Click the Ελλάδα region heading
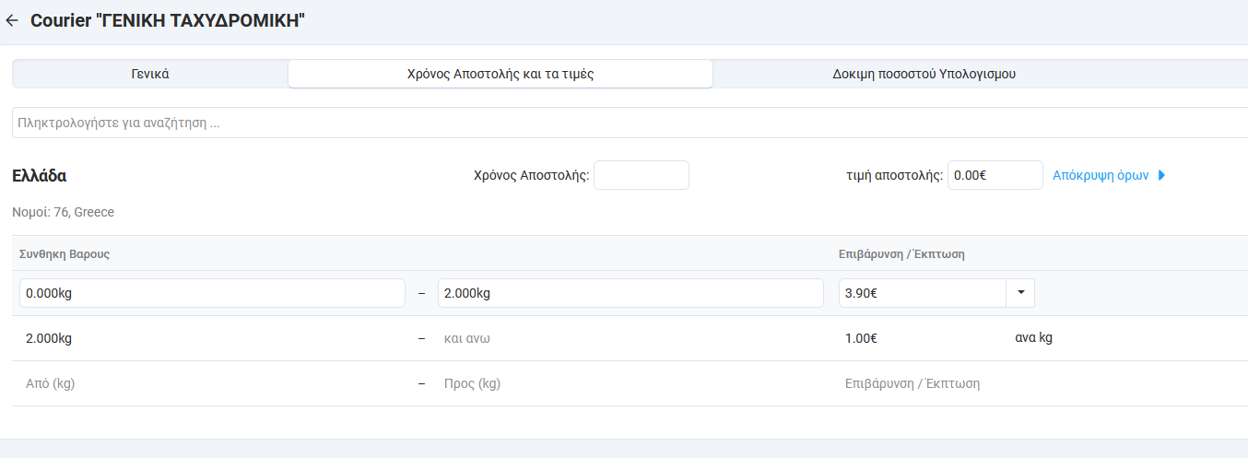The width and height of the screenshot is (1248, 458). click(x=39, y=175)
